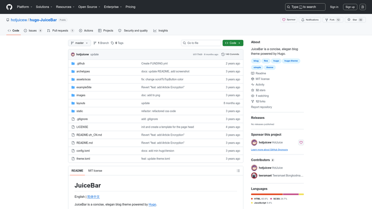Viewport: 372px width, 209px height.
Task: Open commit 'Create FUNDING.yml'
Action: point(154,64)
